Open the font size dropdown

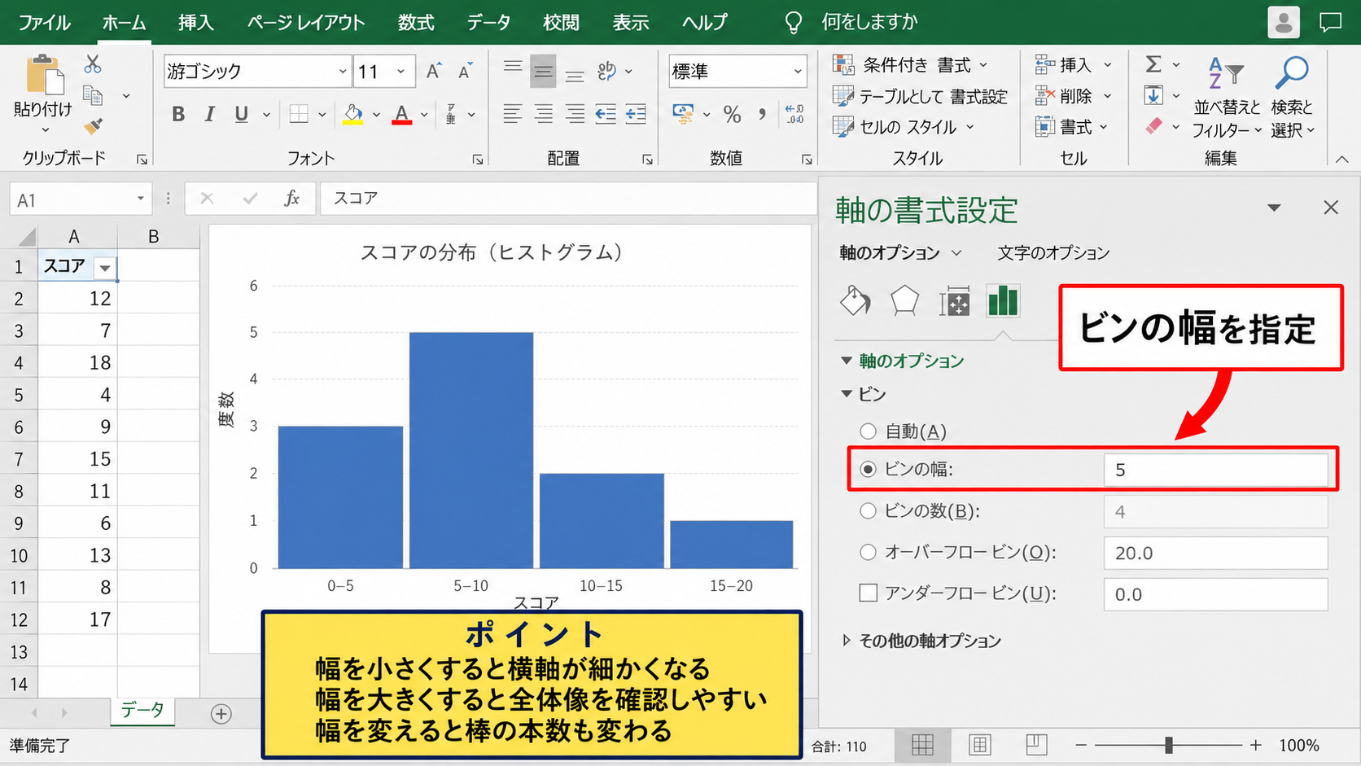click(x=401, y=72)
